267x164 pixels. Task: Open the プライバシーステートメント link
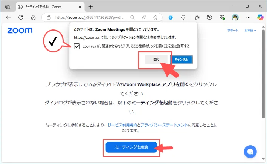click(x=164, y=125)
